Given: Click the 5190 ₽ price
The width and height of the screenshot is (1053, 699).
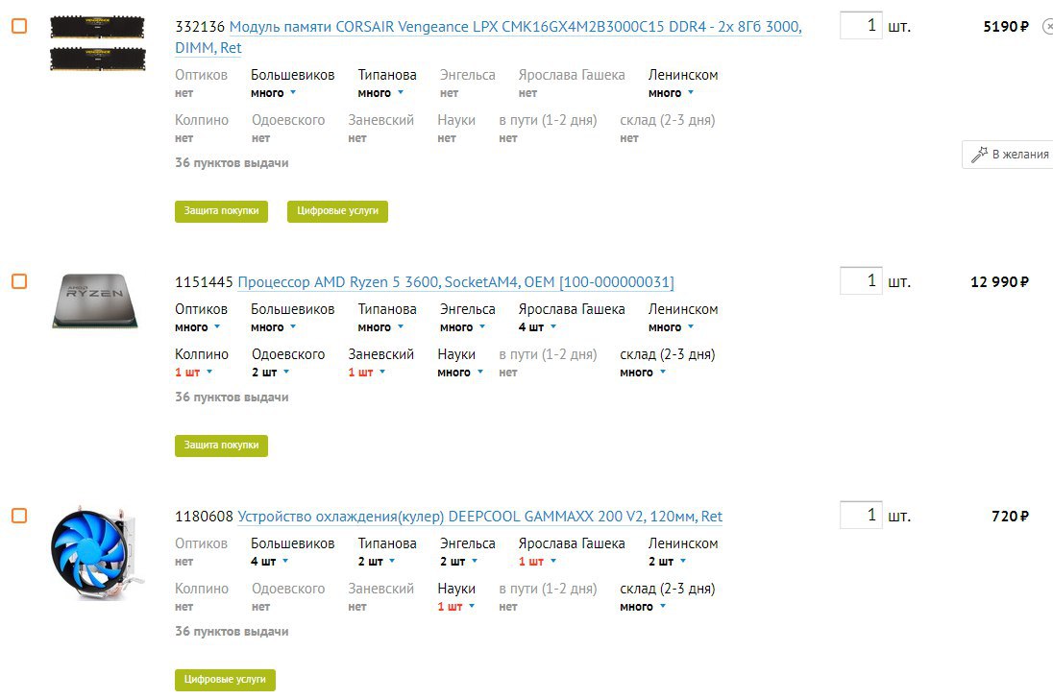Looking at the screenshot, I should point(1005,26).
